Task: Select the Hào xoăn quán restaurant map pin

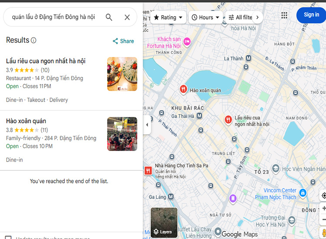Action: pos(183,90)
